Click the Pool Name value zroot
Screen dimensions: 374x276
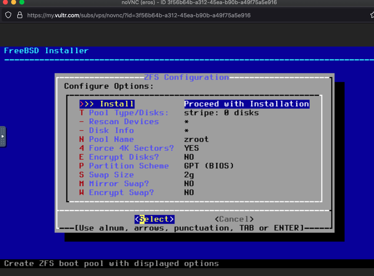click(196, 139)
